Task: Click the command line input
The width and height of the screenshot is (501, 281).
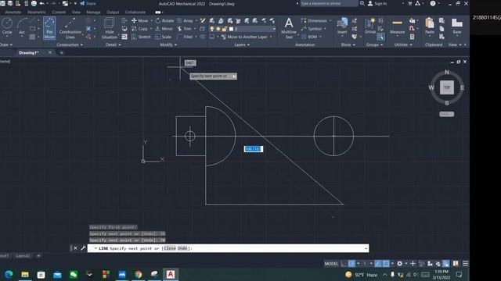Action: tap(228, 248)
